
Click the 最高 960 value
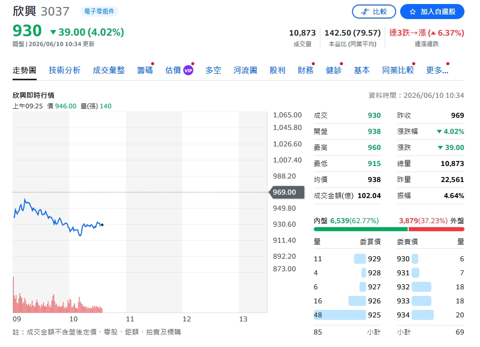click(x=374, y=147)
